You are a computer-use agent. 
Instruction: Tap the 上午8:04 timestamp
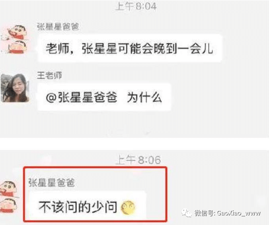pos(136,6)
